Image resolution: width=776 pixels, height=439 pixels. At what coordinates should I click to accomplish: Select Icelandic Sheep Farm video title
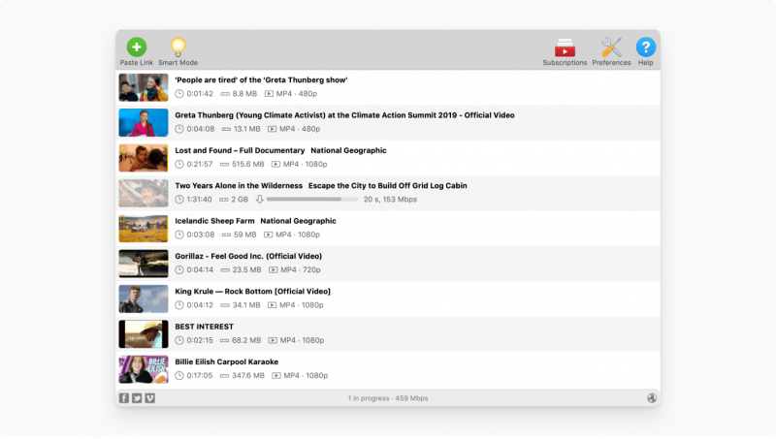[x=255, y=221]
